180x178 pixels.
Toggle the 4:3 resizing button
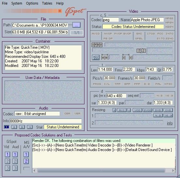pyautogui.click(x=158, y=115)
